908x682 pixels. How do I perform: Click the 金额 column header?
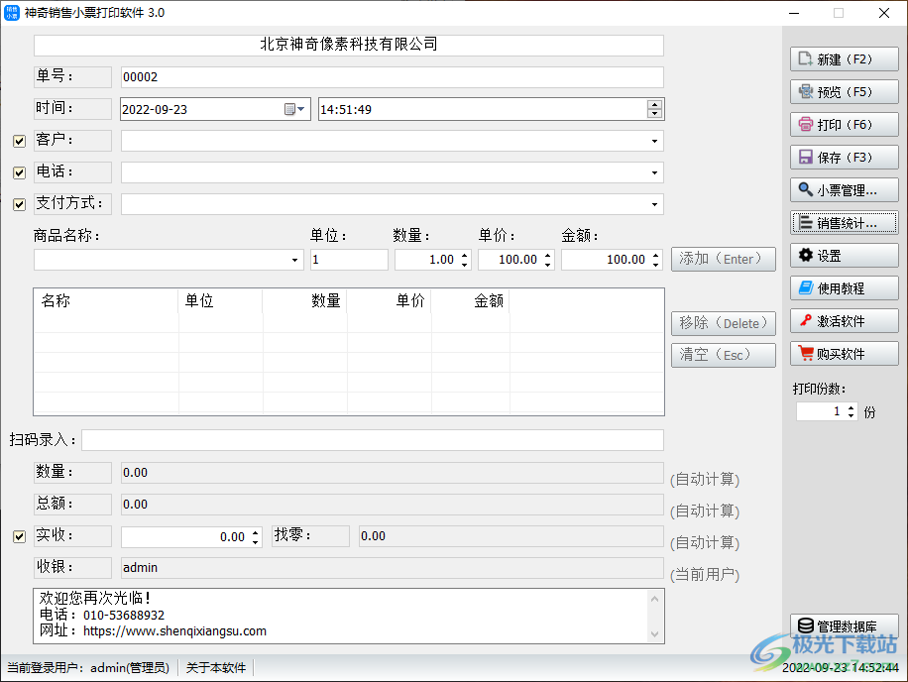tap(470, 301)
